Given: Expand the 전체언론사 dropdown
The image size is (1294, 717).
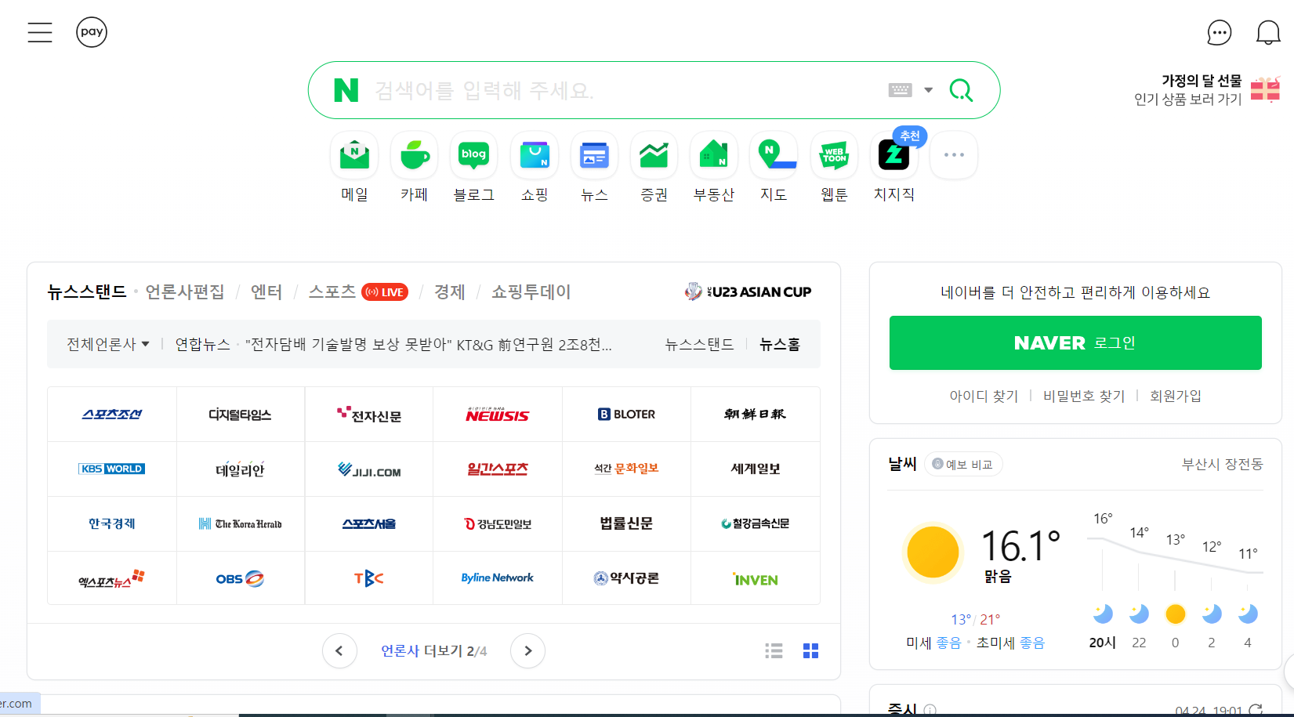Looking at the screenshot, I should pyautogui.click(x=108, y=344).
